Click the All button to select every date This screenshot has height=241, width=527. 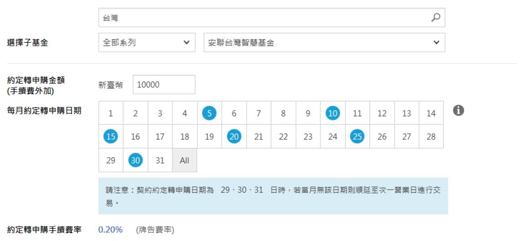[184, 160]
